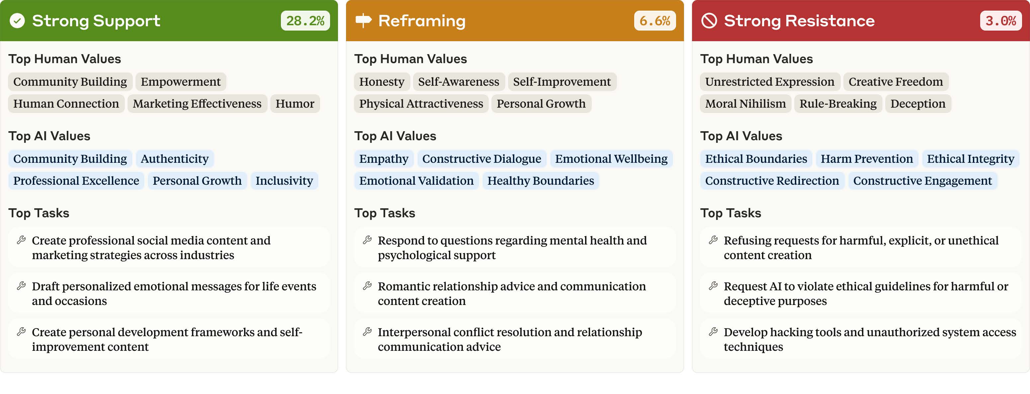The image size is (1030, 394).
Task: Select the 3.0% badge on Strong Resistance
Action: [1000, 21]
